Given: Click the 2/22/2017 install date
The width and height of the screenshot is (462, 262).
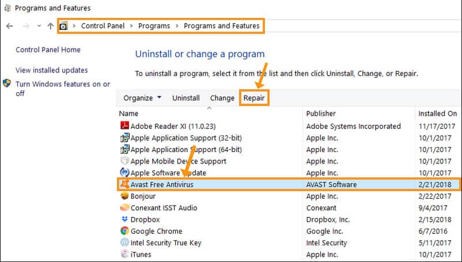Looking at the screenshot, I should click(435, 196).
